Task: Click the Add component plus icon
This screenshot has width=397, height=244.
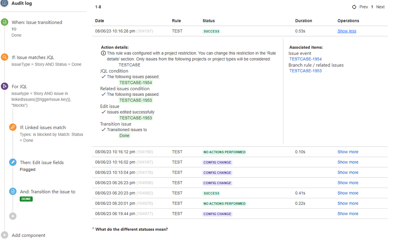Action: pos(4,235)
